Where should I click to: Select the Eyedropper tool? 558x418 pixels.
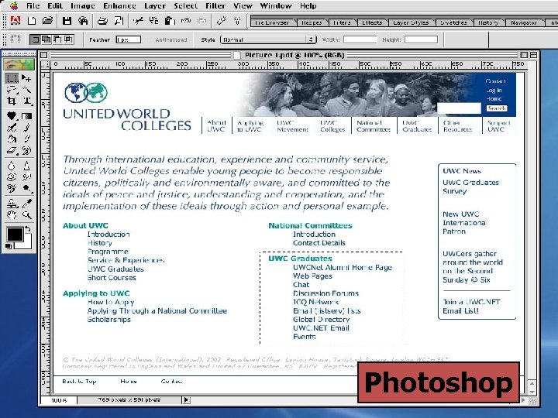click(26, 204)
